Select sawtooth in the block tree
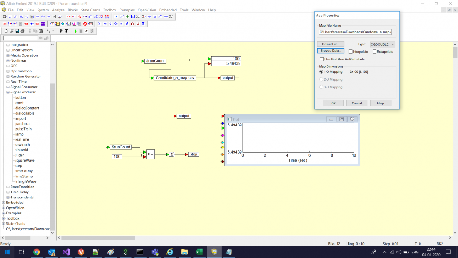Viewport: 458px width, 258px height. coord(22,145)
